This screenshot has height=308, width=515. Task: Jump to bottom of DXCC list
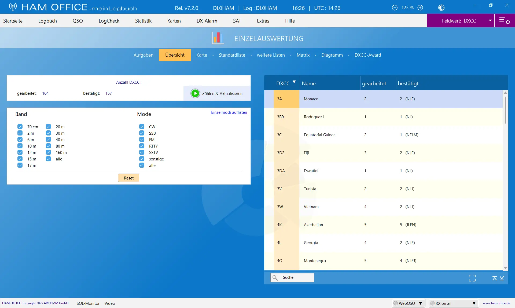[x=502, y=278]
